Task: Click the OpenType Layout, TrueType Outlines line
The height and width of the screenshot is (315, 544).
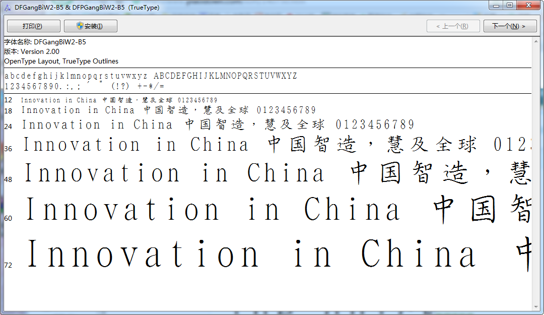Action: (x=61, y=61)
